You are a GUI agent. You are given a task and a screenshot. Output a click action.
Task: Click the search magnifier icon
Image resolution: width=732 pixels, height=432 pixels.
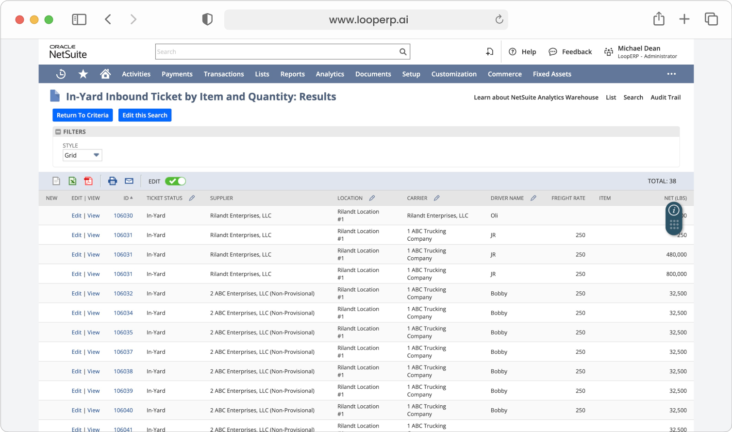pos(403,52)
